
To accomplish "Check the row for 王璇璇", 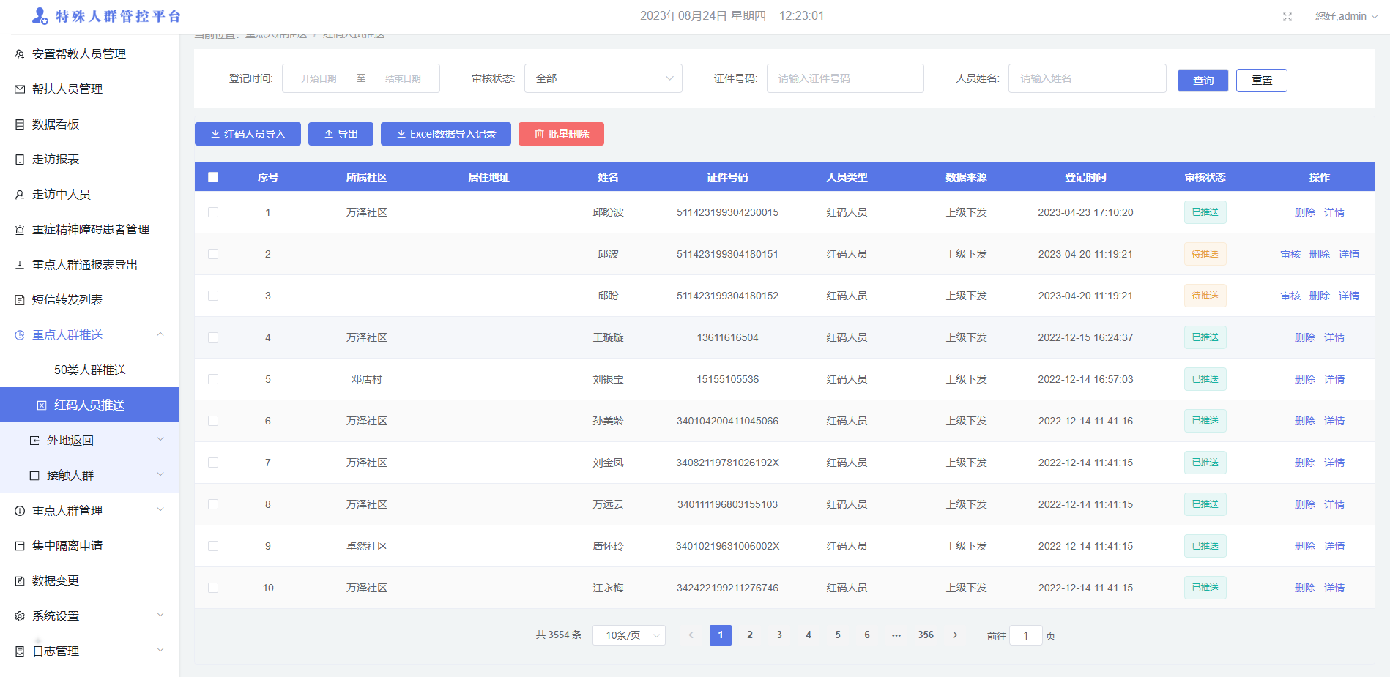I will click(x=213, y=337).
